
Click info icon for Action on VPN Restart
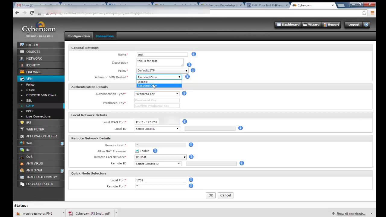pyautogui.click(x=187, y=77)
